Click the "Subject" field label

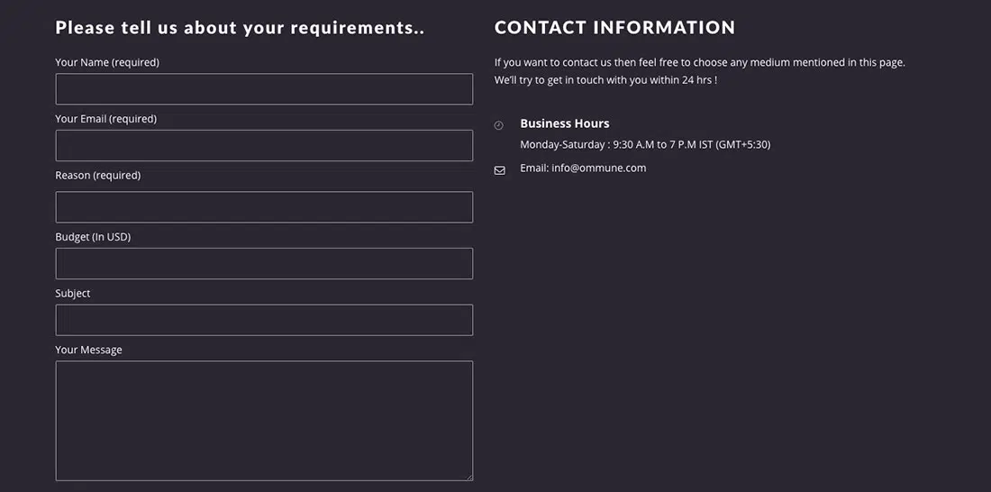click(73, 294)
